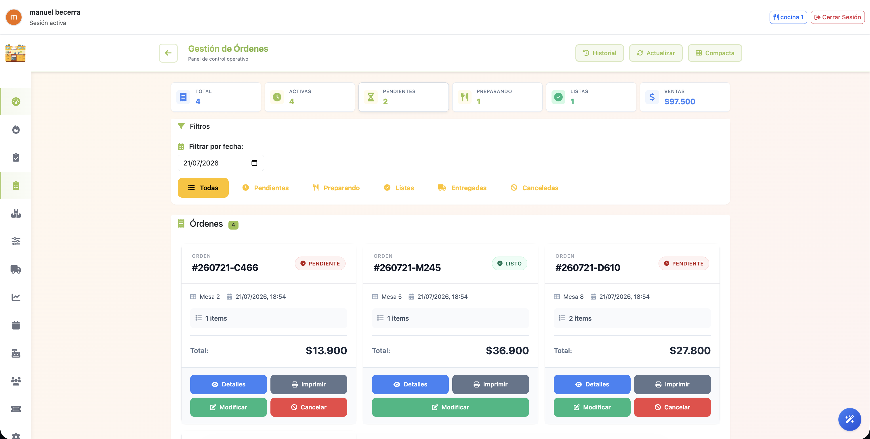Click the PENDIENTE badge on order C466
Viewport: 870px width, 439px height.
(320, 264)
